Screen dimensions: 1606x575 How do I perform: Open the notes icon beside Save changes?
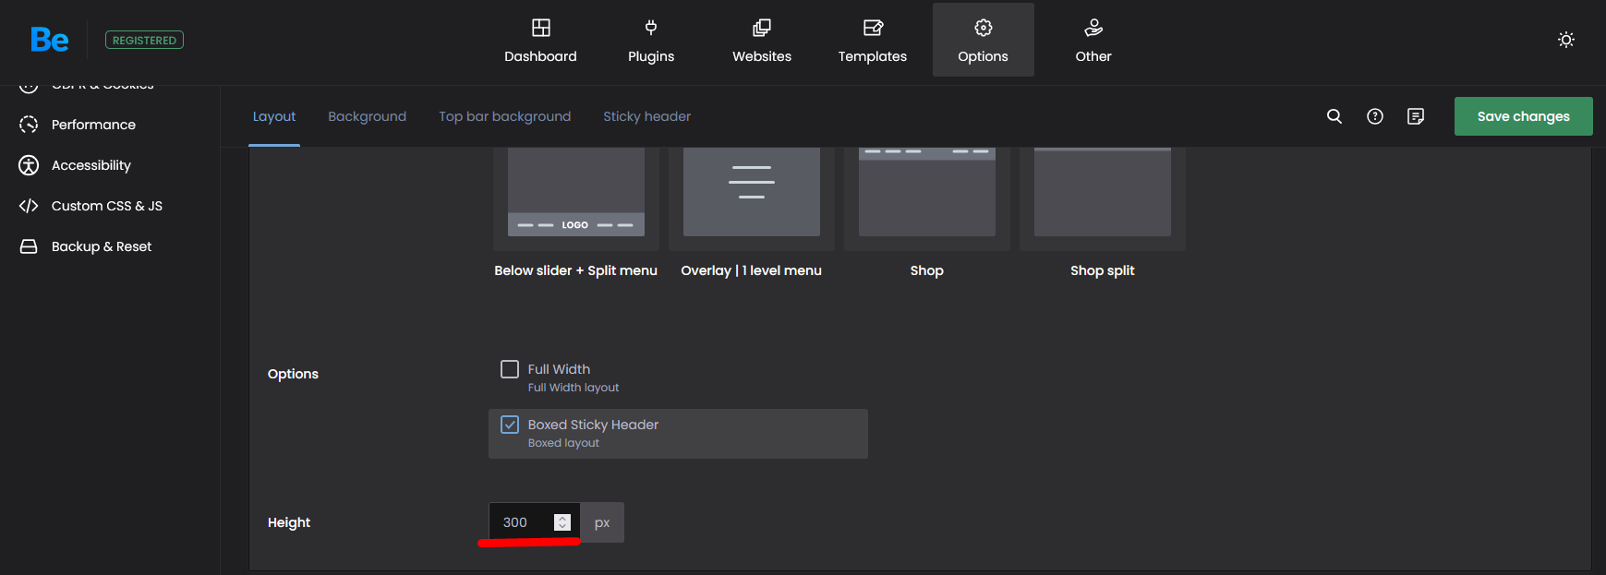coord(1416,116)
